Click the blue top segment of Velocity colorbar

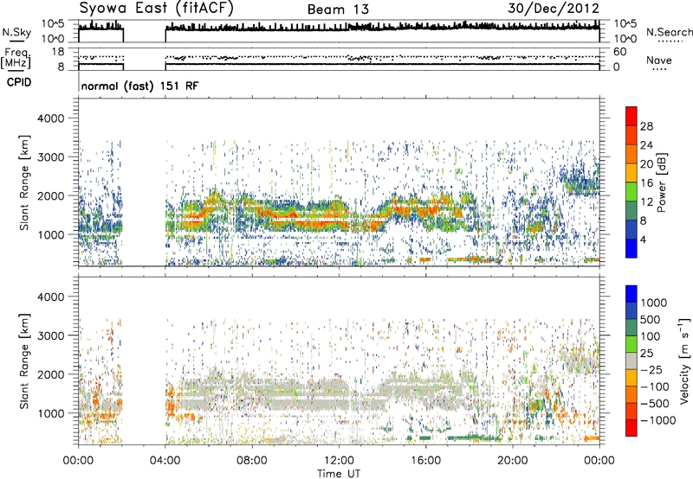631,294
